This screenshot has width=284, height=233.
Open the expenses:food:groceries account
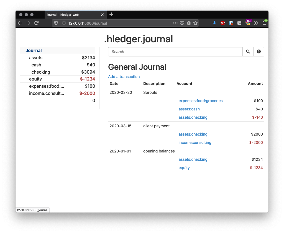click(x=200, y=101)
